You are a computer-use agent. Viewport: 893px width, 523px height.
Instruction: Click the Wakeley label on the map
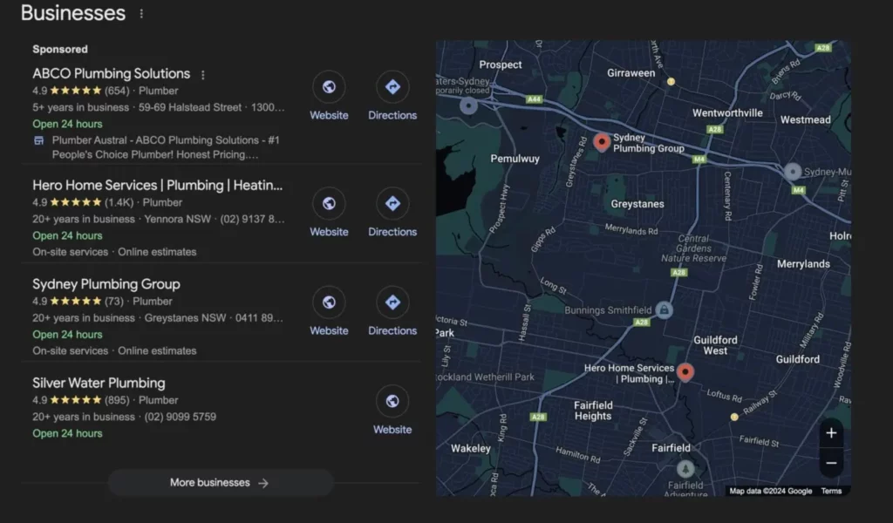click(470, 448)
